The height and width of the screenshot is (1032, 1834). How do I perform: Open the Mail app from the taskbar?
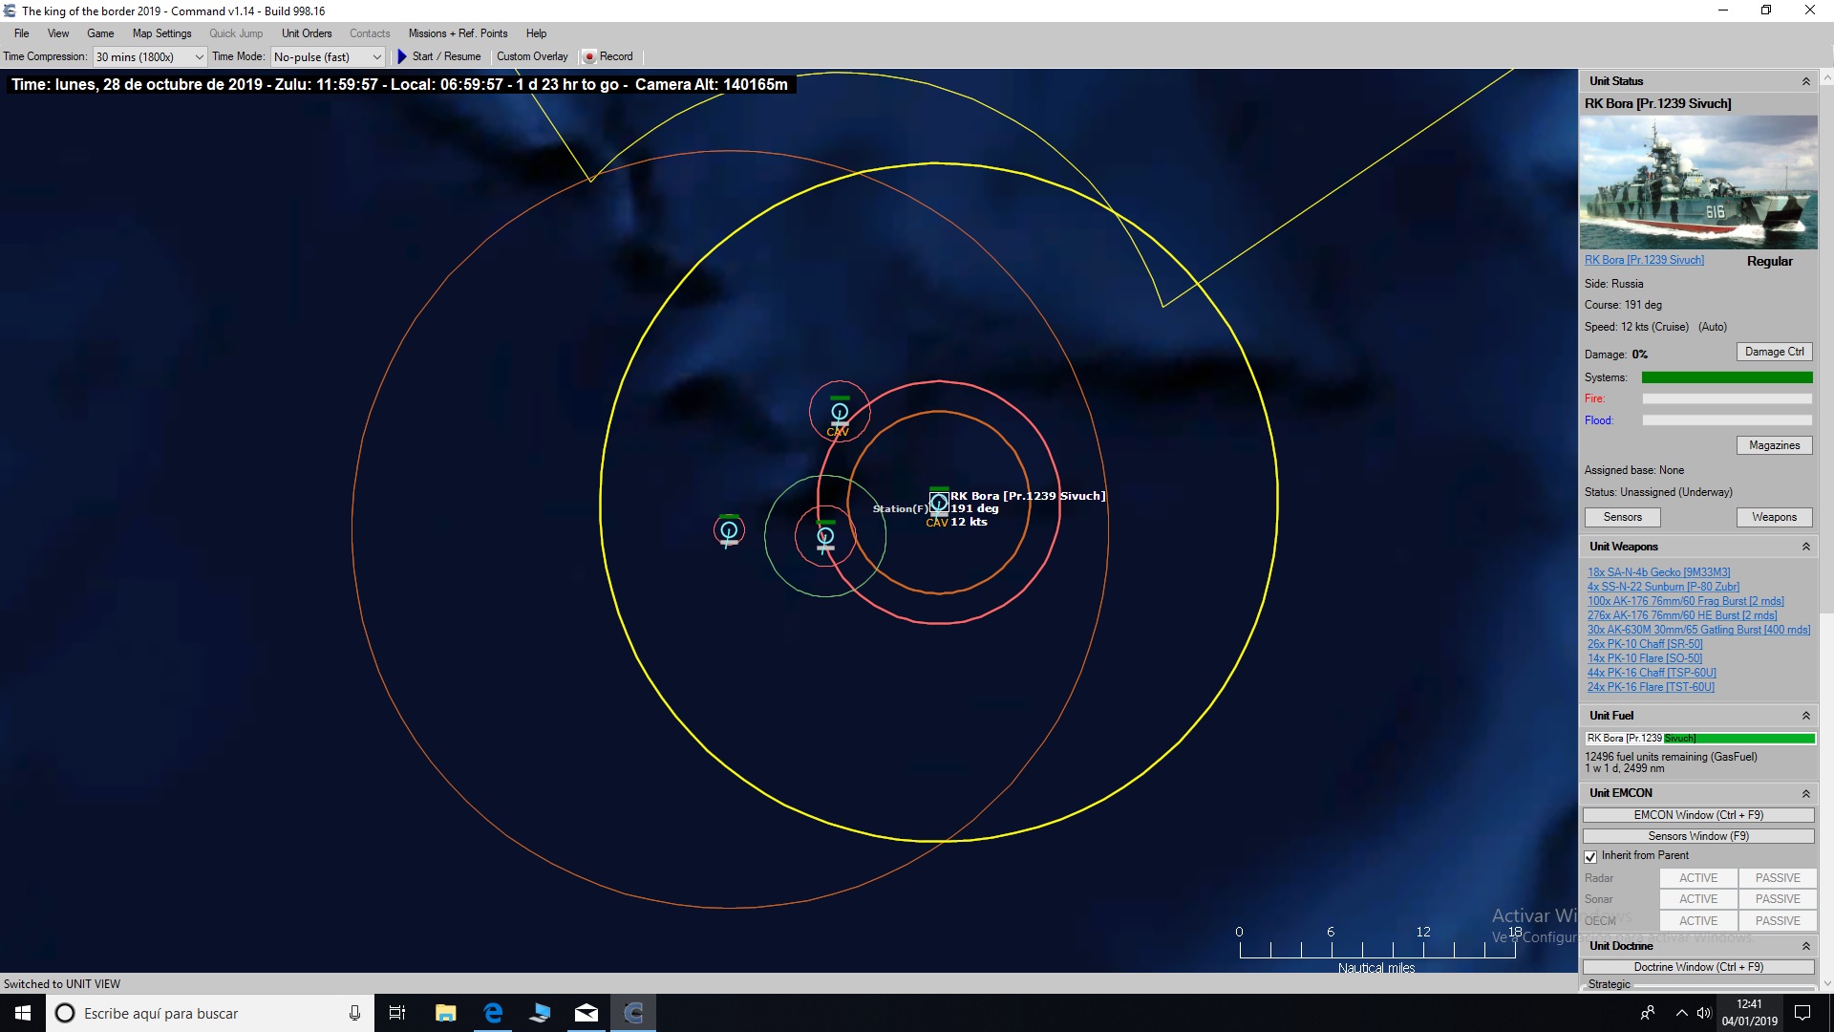point(586,1013)
